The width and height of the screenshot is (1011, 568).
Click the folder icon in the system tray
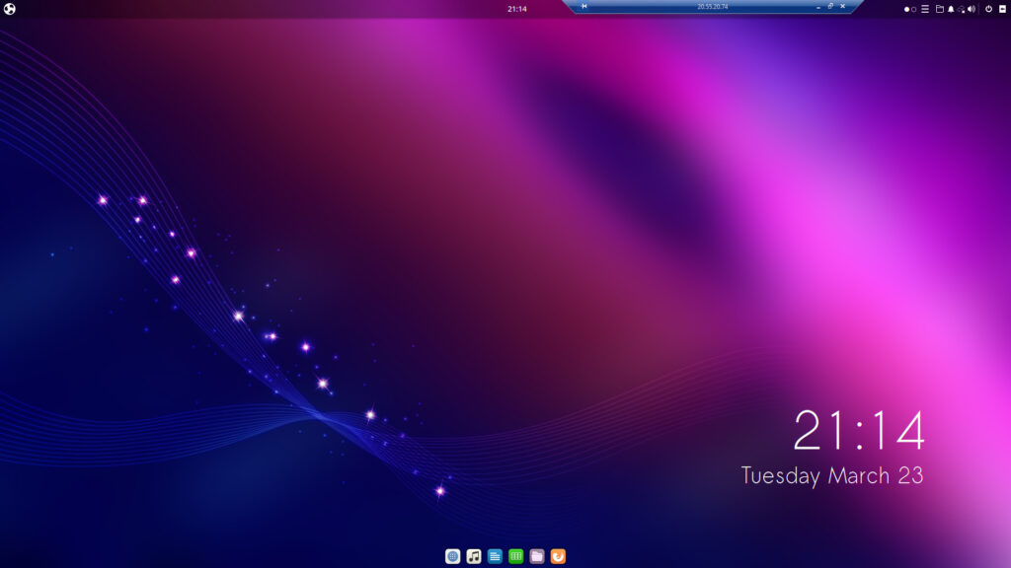click(x=940, y=7)
